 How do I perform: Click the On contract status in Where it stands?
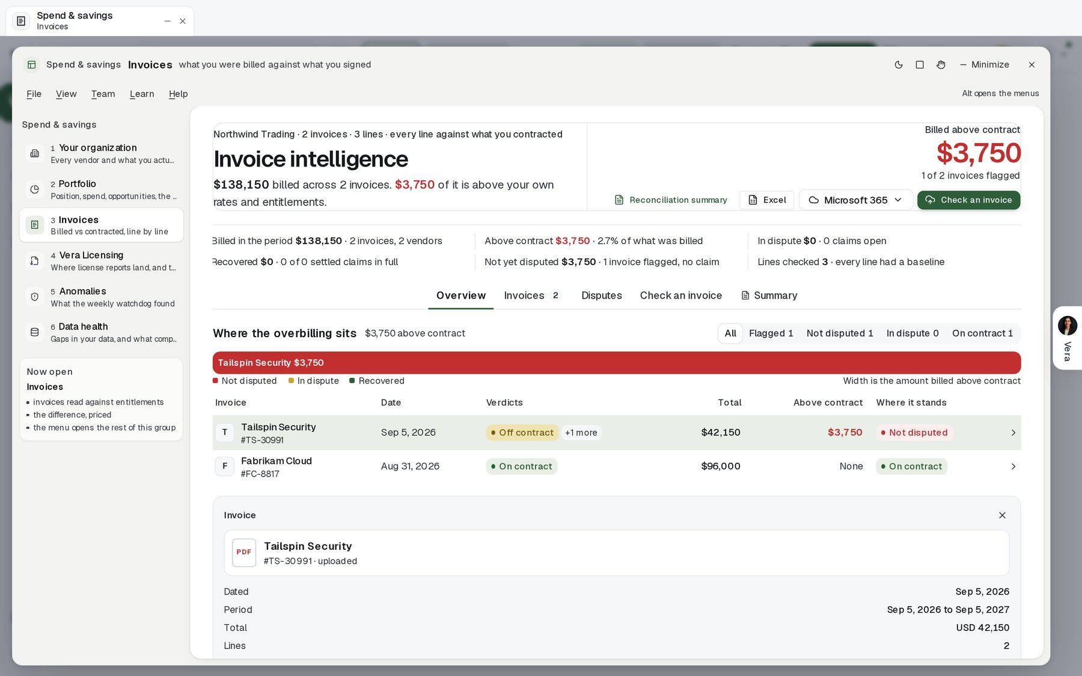[x=912, y=466]
